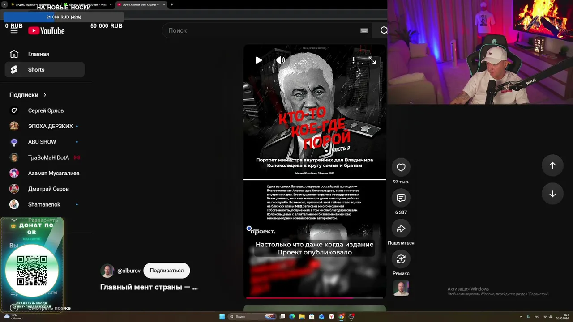Toggle fullscreen on the Shorts player
The height and width of the screenshot is (322, 573).
pos(372,60)
